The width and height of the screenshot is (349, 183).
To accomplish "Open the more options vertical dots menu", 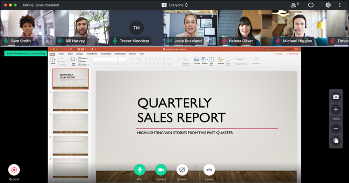I will 340,5.
